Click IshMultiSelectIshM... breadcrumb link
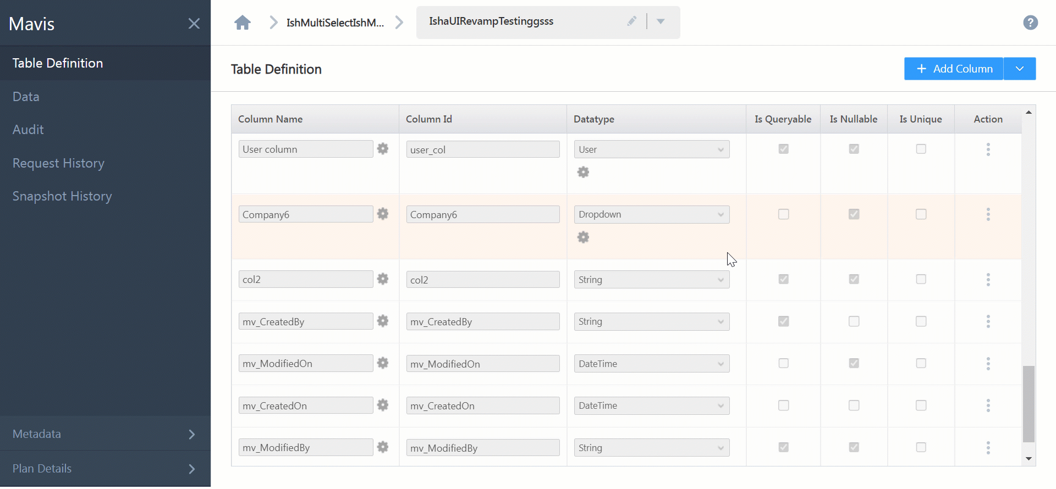Viewport: 1056px width, 489px height. (335, 23)
